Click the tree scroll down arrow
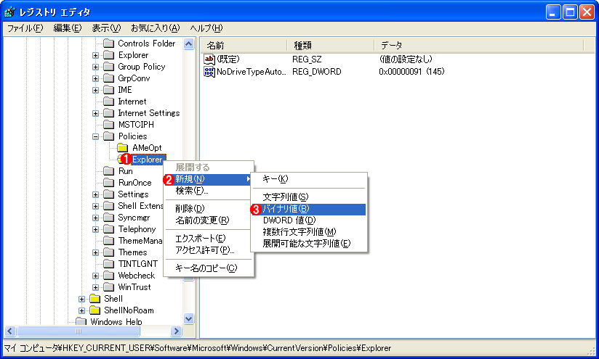 tap(189, 318)
